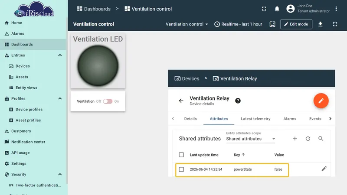The height and width of the screenshot is (195, 347).
Task: Sort by Key column header
Action: [239, 155]
